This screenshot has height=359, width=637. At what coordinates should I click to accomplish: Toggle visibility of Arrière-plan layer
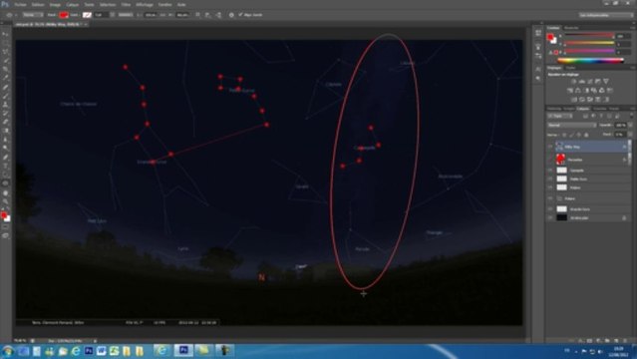[549, 218]
